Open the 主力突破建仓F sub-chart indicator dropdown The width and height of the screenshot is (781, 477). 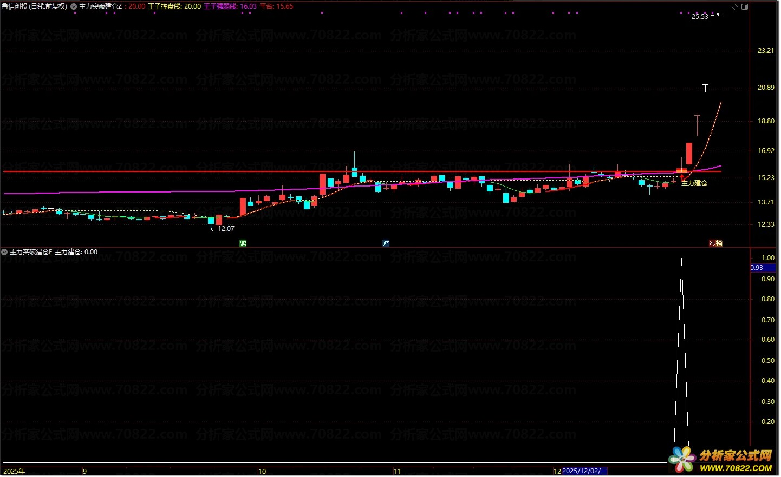[x=5, y=252]
